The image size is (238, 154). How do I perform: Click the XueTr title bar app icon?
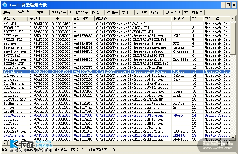pos(5,5)
